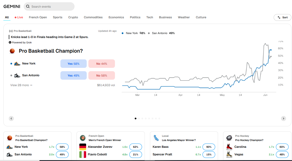
Task: Click Vegas skate icon
Action: (x=229, y=155)
